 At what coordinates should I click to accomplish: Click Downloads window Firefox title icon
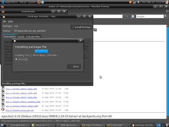3,11
